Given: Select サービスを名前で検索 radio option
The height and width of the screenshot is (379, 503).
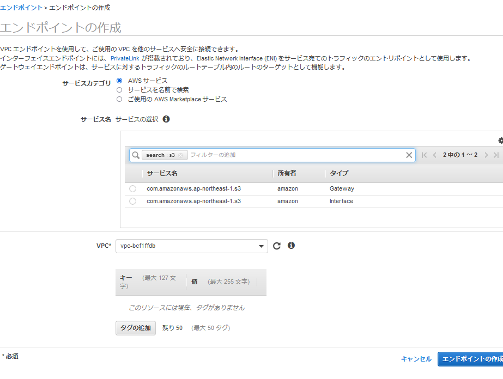Looking at the screenshot, I should pos(119,90).
